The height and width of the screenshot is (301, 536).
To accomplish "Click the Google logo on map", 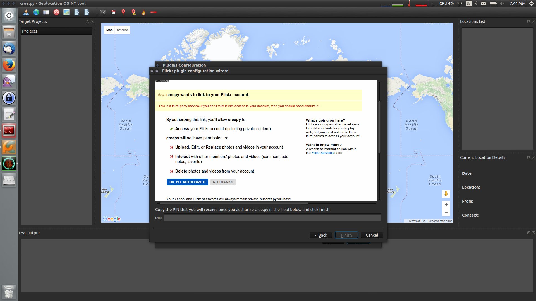I will (x=112, y=219).
